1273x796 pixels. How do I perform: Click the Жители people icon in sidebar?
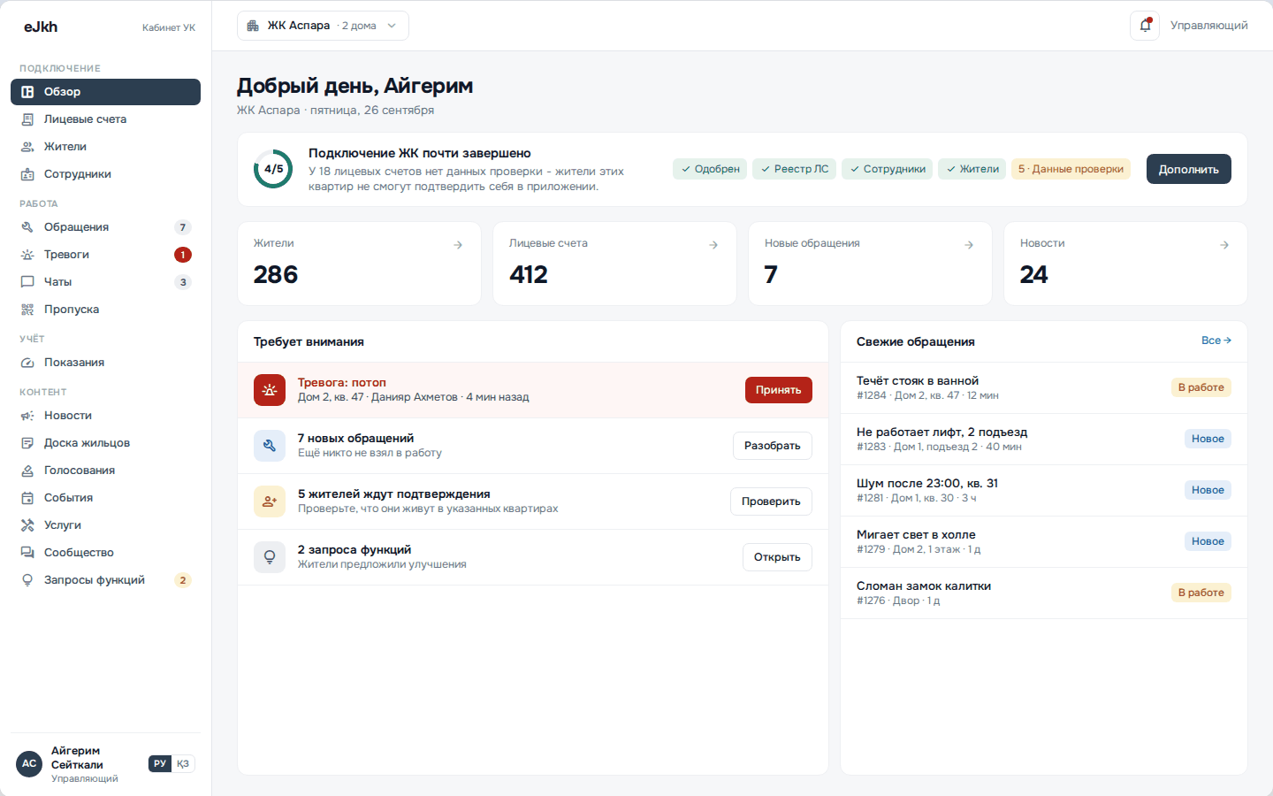coord(27,147)
